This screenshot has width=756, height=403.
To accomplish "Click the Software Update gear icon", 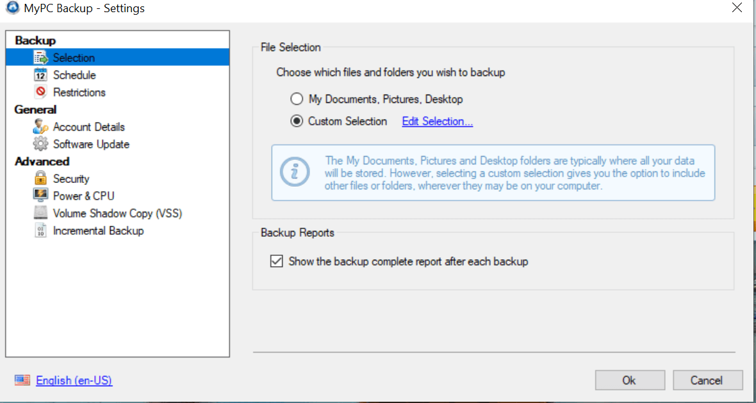I will (x=40, y=144).
